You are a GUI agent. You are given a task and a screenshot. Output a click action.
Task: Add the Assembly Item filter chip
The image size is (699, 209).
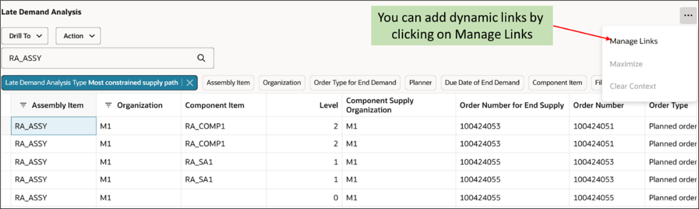228,83
